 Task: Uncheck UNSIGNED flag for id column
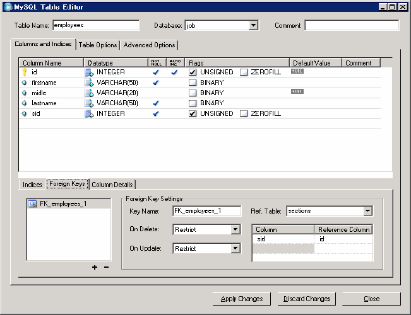(x=193, y=72)
